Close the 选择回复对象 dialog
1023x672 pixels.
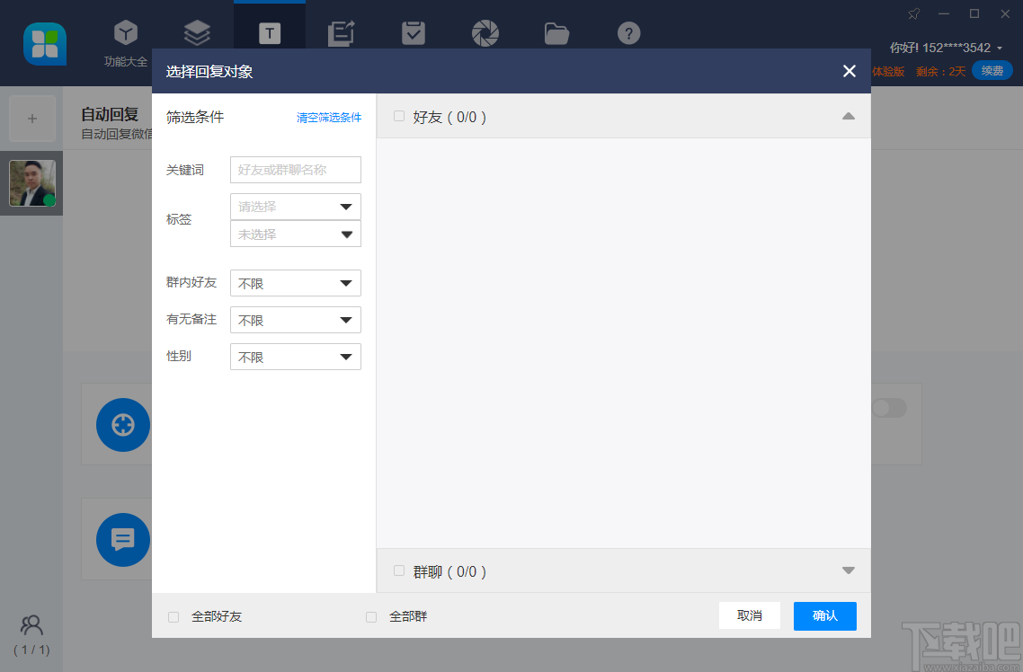click(849, 71)
